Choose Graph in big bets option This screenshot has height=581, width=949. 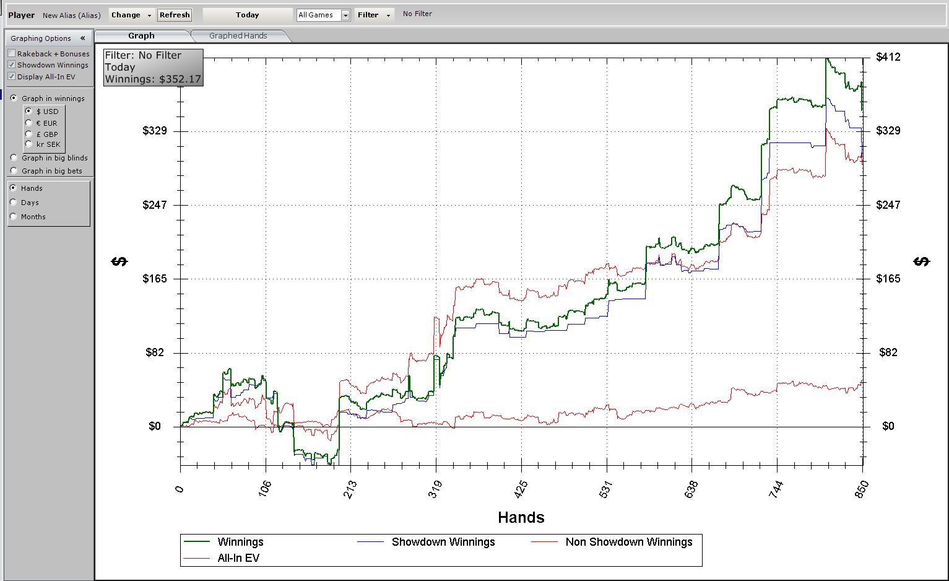14,171
